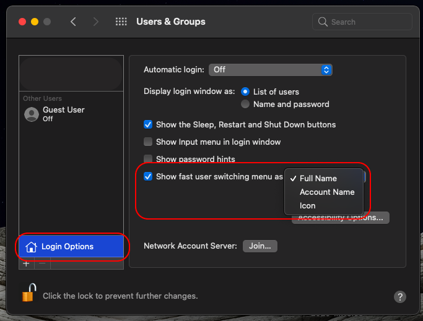Screen dimensions: 423x321
Task: Click the magnifying glass search icon
Action: tap(323, 22)
